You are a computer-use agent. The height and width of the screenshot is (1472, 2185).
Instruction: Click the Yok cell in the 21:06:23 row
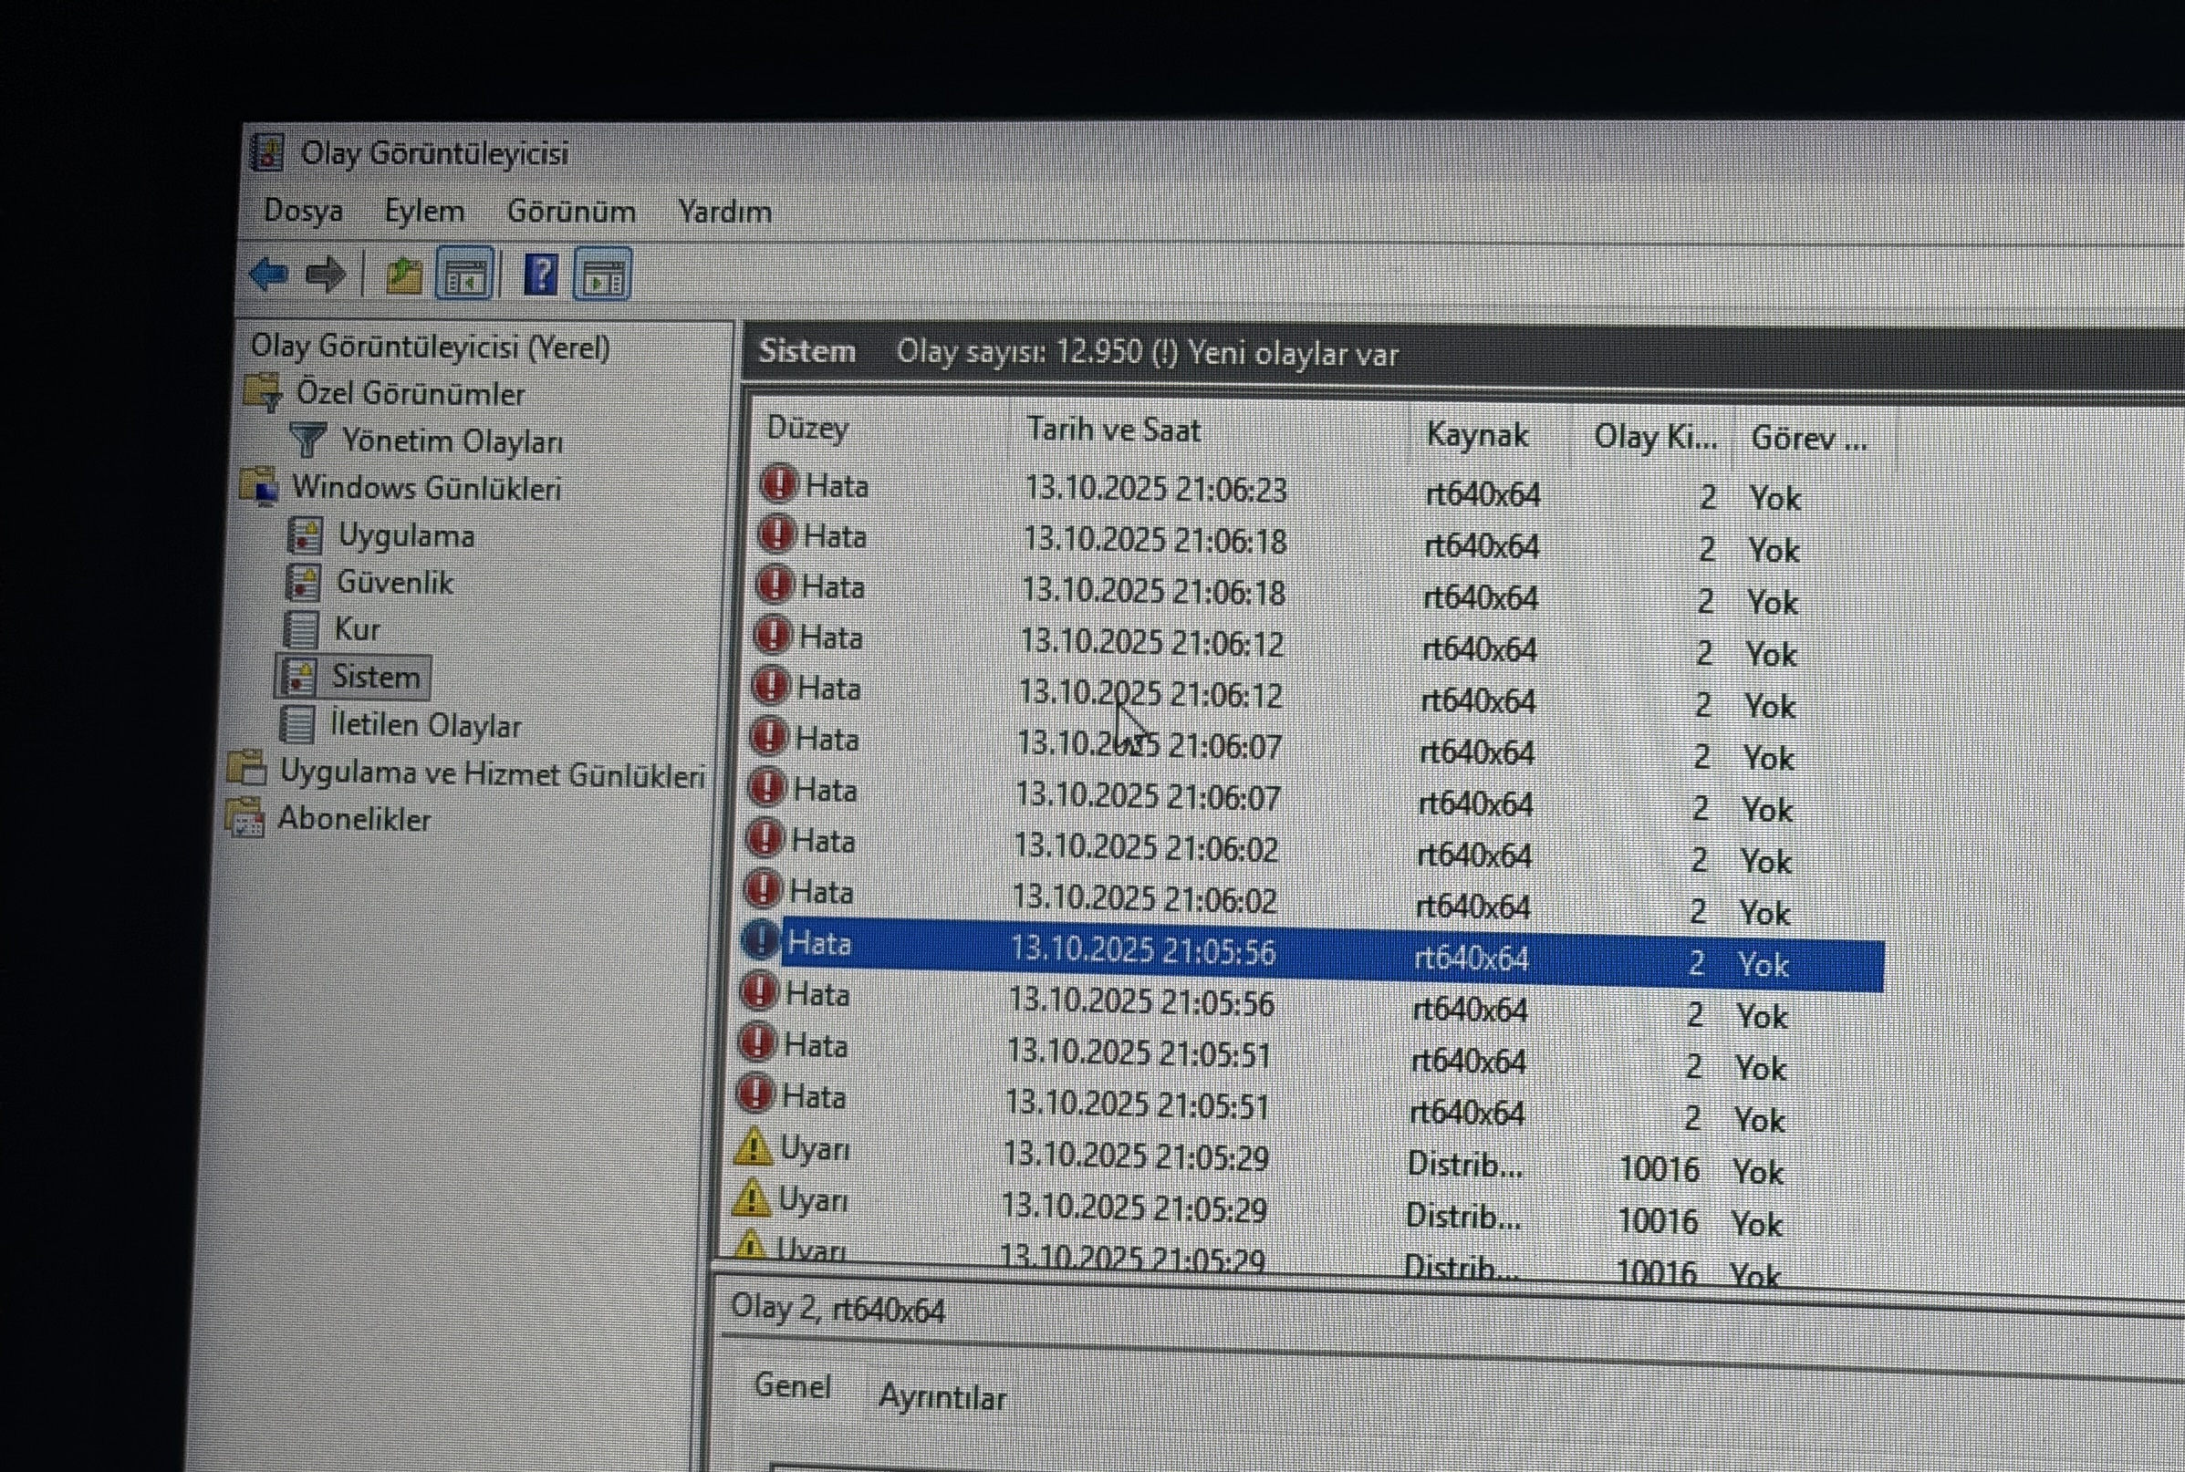[x=1774, y=499]
